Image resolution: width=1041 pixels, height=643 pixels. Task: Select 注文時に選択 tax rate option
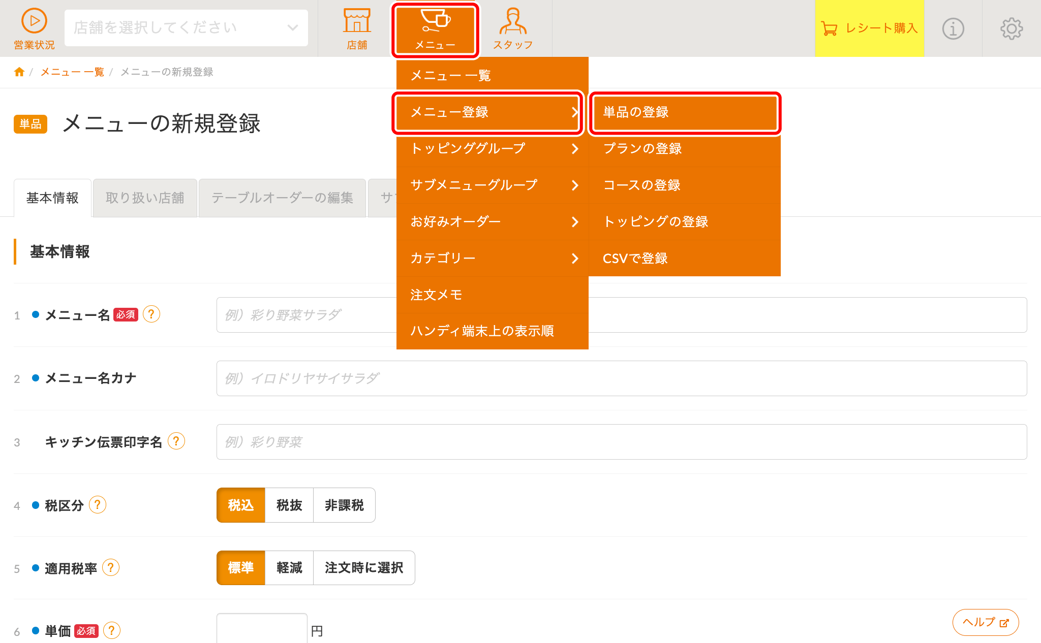pos(364,568)
